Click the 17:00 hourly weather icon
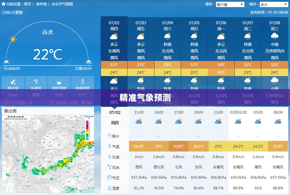 pyautogui.click(x=178, y=121)
